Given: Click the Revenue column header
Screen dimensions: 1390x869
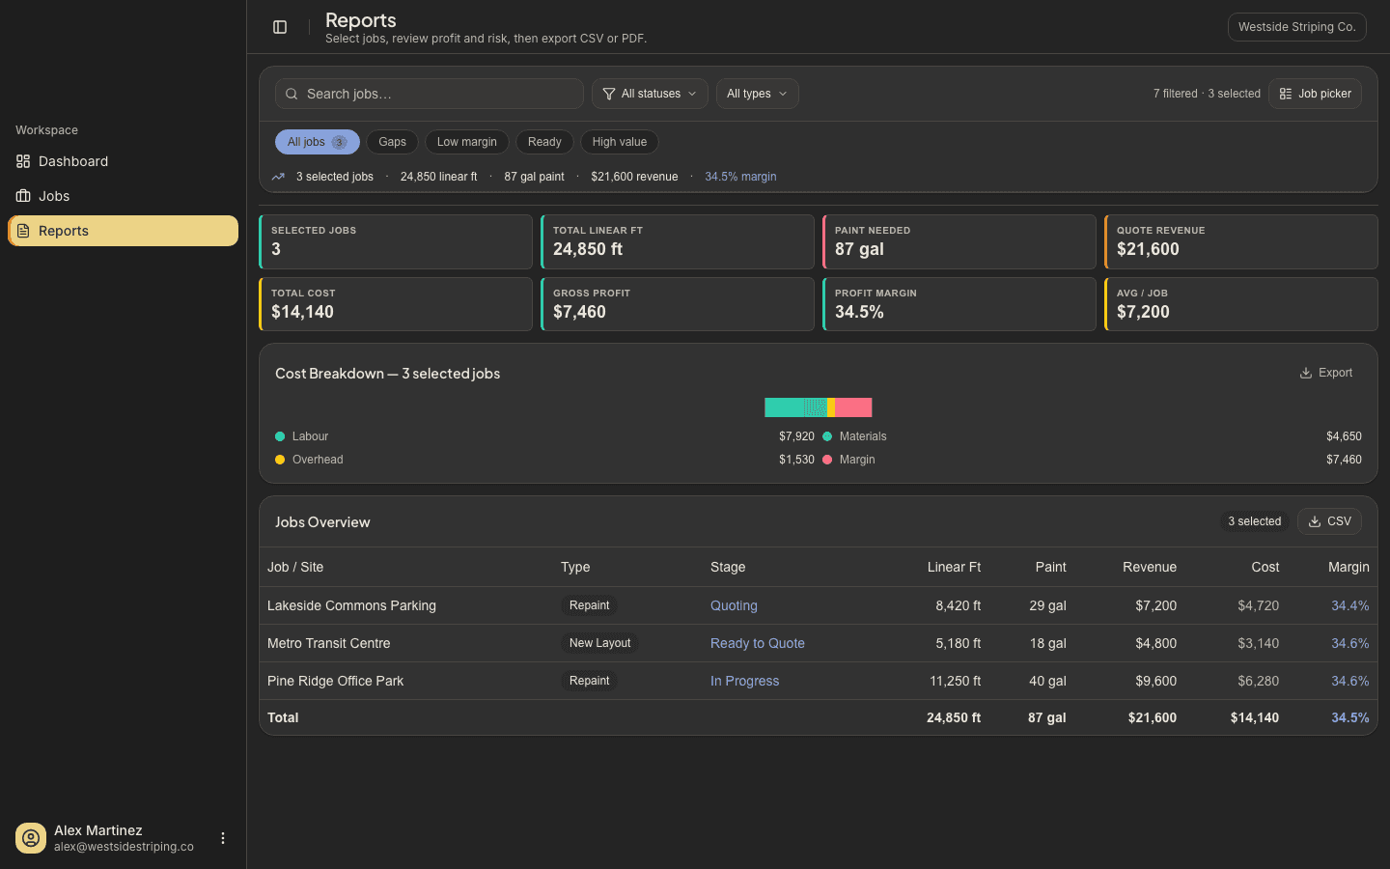Looking at the screenshot, I should (1150, 567).
